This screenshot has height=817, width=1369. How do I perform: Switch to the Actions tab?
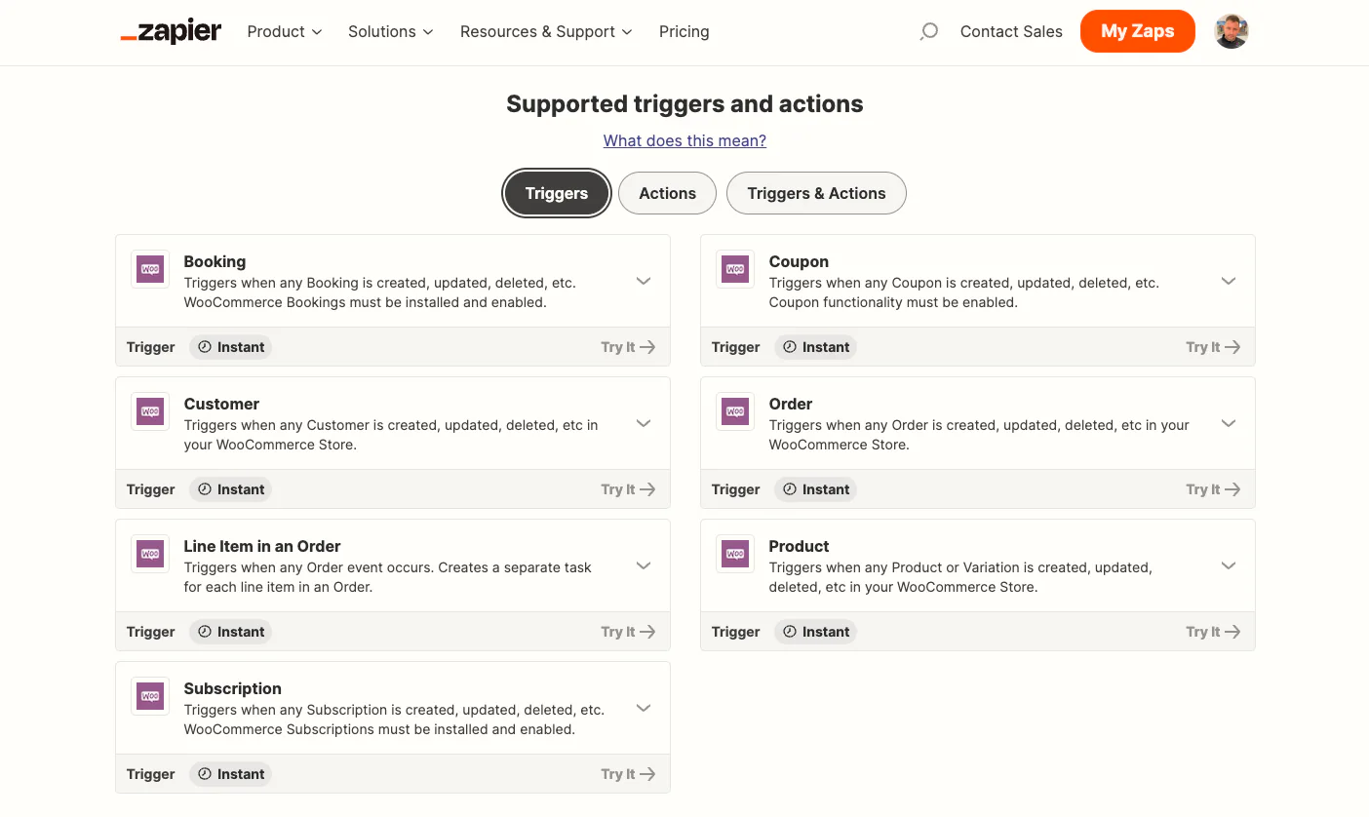pyautogui.click(x=668, y=193)
